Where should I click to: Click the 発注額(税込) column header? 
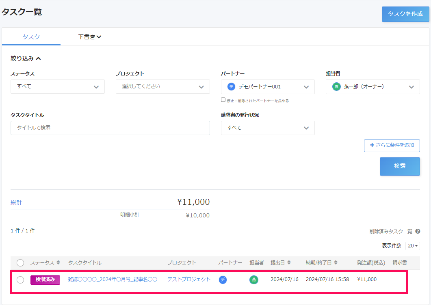click(x=371, y=263)
